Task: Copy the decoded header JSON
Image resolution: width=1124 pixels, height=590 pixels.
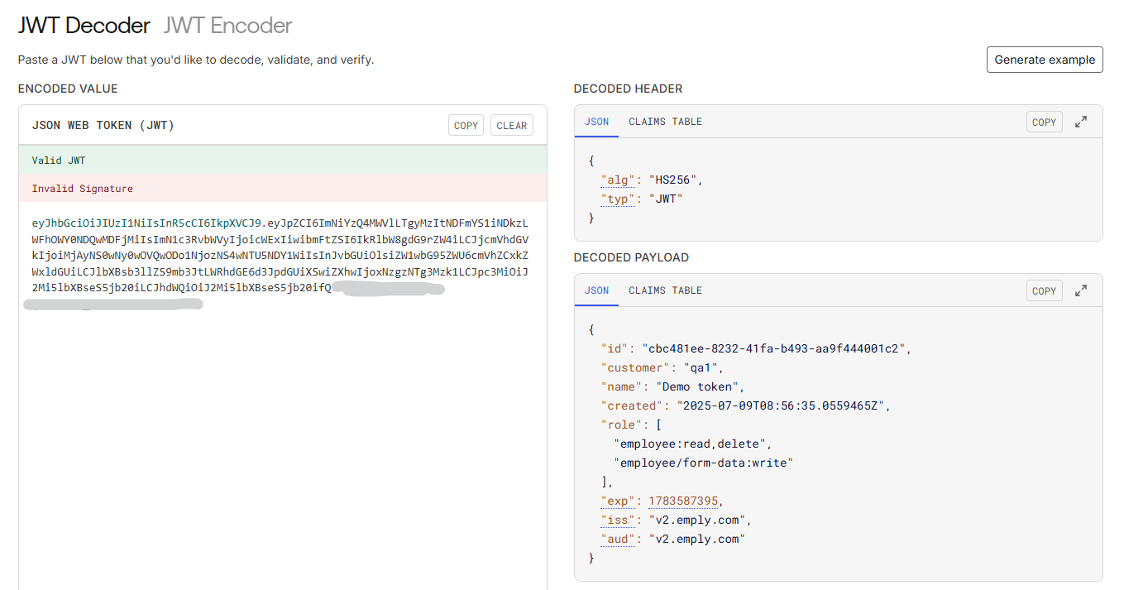Action: point(1044,121)
